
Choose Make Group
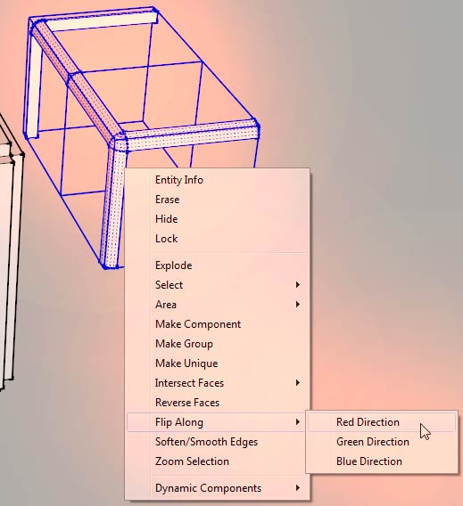pyautogui.click(x=217, y=344)
